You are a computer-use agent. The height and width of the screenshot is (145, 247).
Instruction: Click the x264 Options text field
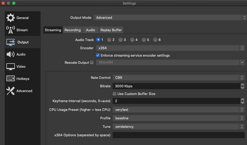[179, 135]
